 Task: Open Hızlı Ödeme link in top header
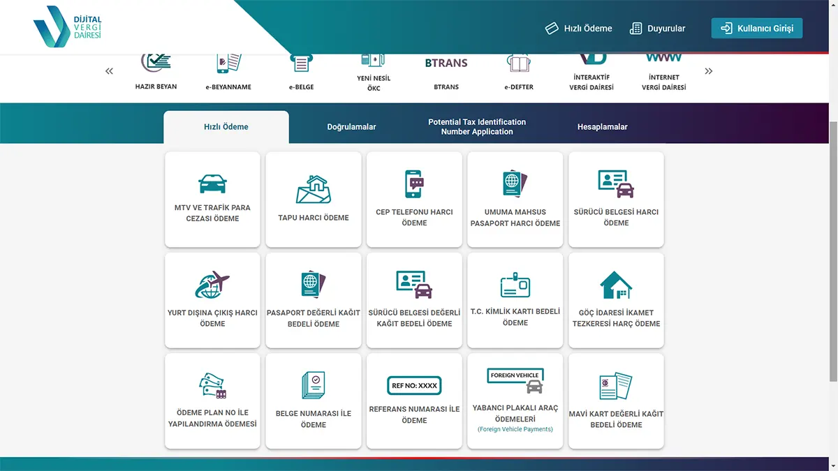click(579, 29)
